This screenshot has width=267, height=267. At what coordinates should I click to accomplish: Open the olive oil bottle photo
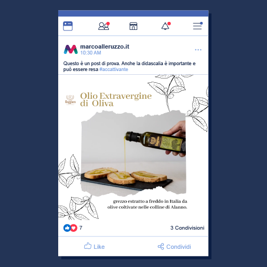point(133,153)
